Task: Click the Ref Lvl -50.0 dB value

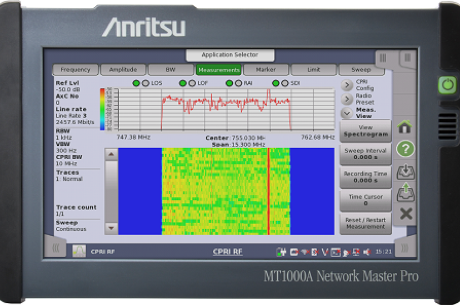Action: [x=68, y=90]
